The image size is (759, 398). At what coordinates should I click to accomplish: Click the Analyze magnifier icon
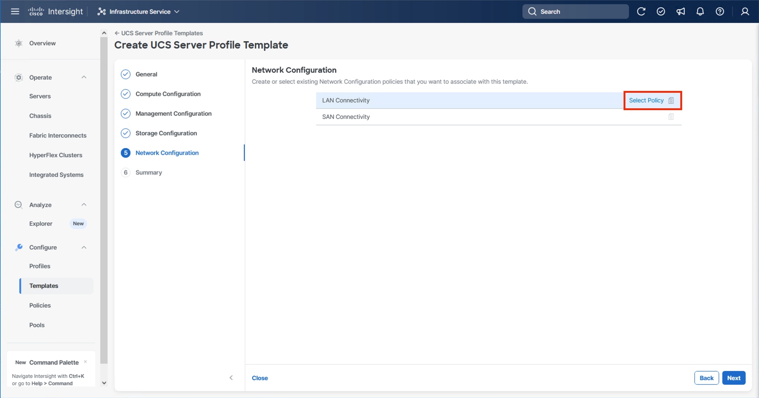(18, 205)
